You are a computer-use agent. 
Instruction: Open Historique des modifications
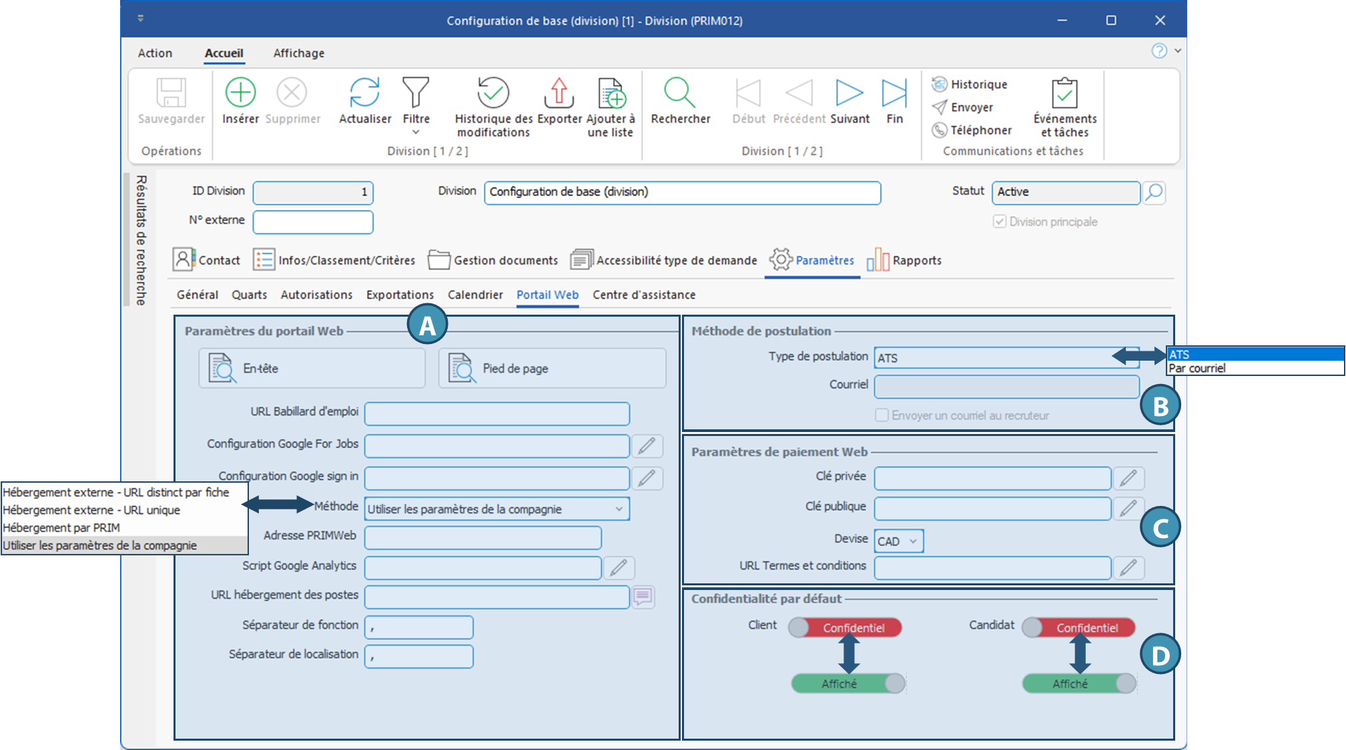[493, 93]
